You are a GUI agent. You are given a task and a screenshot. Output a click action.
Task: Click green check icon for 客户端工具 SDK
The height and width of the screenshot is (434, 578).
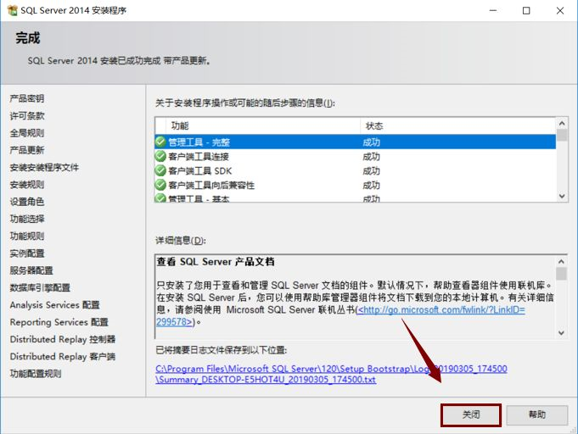click(x=160, y=170)
